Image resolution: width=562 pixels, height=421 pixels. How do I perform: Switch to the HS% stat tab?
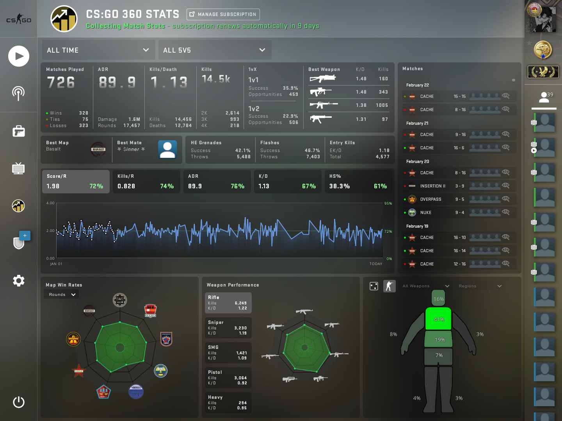pyautogui.click(x=358, y=182)
